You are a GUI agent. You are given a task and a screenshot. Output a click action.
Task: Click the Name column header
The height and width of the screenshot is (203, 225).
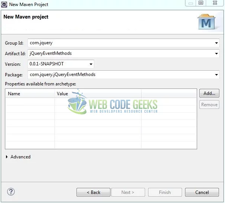click(30, 94)
